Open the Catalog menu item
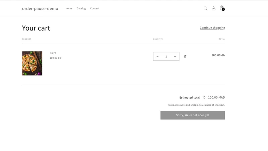The height and width of the screenshot is (151, 268). pos(81,8)
